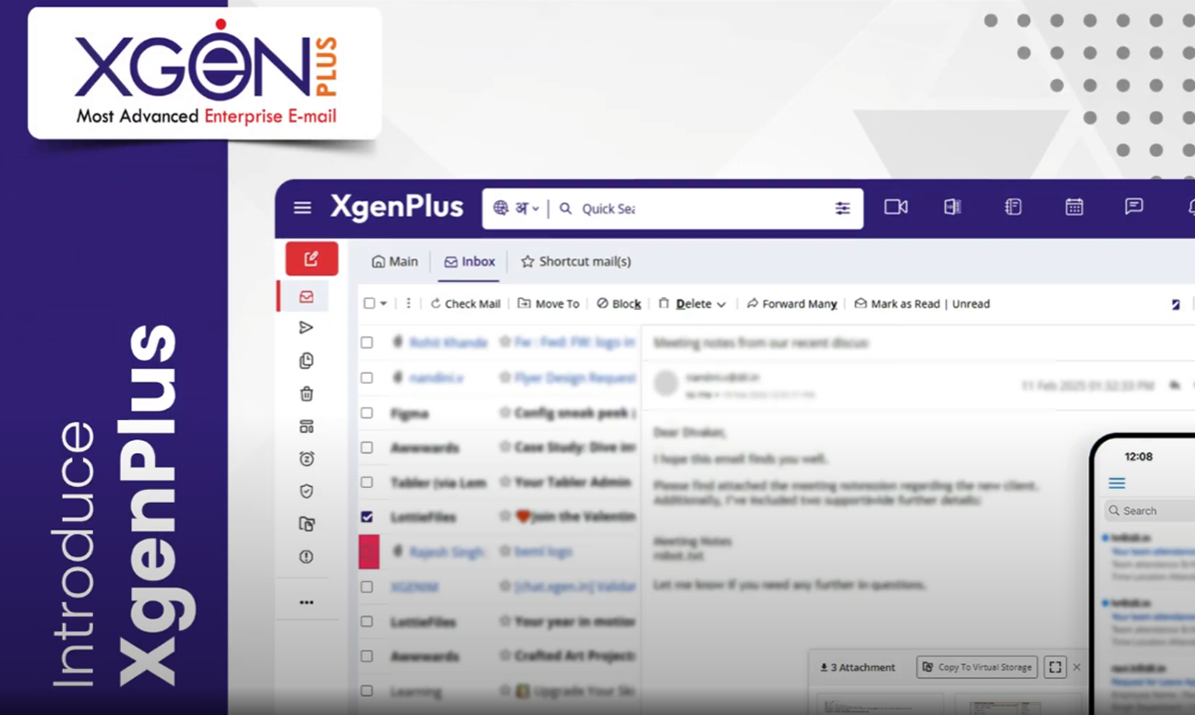Check the select-all checkbox in toolbar

click(369, 304)
